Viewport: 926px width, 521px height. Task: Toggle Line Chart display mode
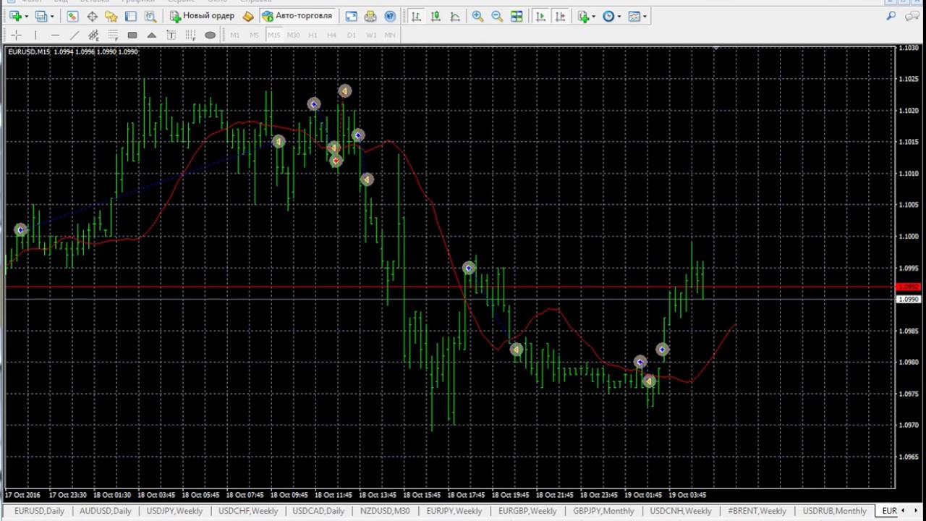(x=455, y=16)
